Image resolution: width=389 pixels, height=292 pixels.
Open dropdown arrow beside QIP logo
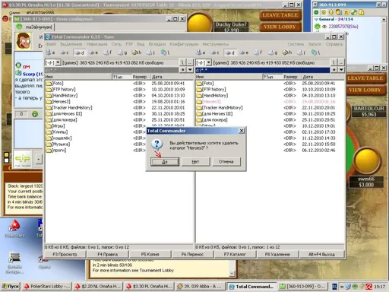click(x=38, y=160)
